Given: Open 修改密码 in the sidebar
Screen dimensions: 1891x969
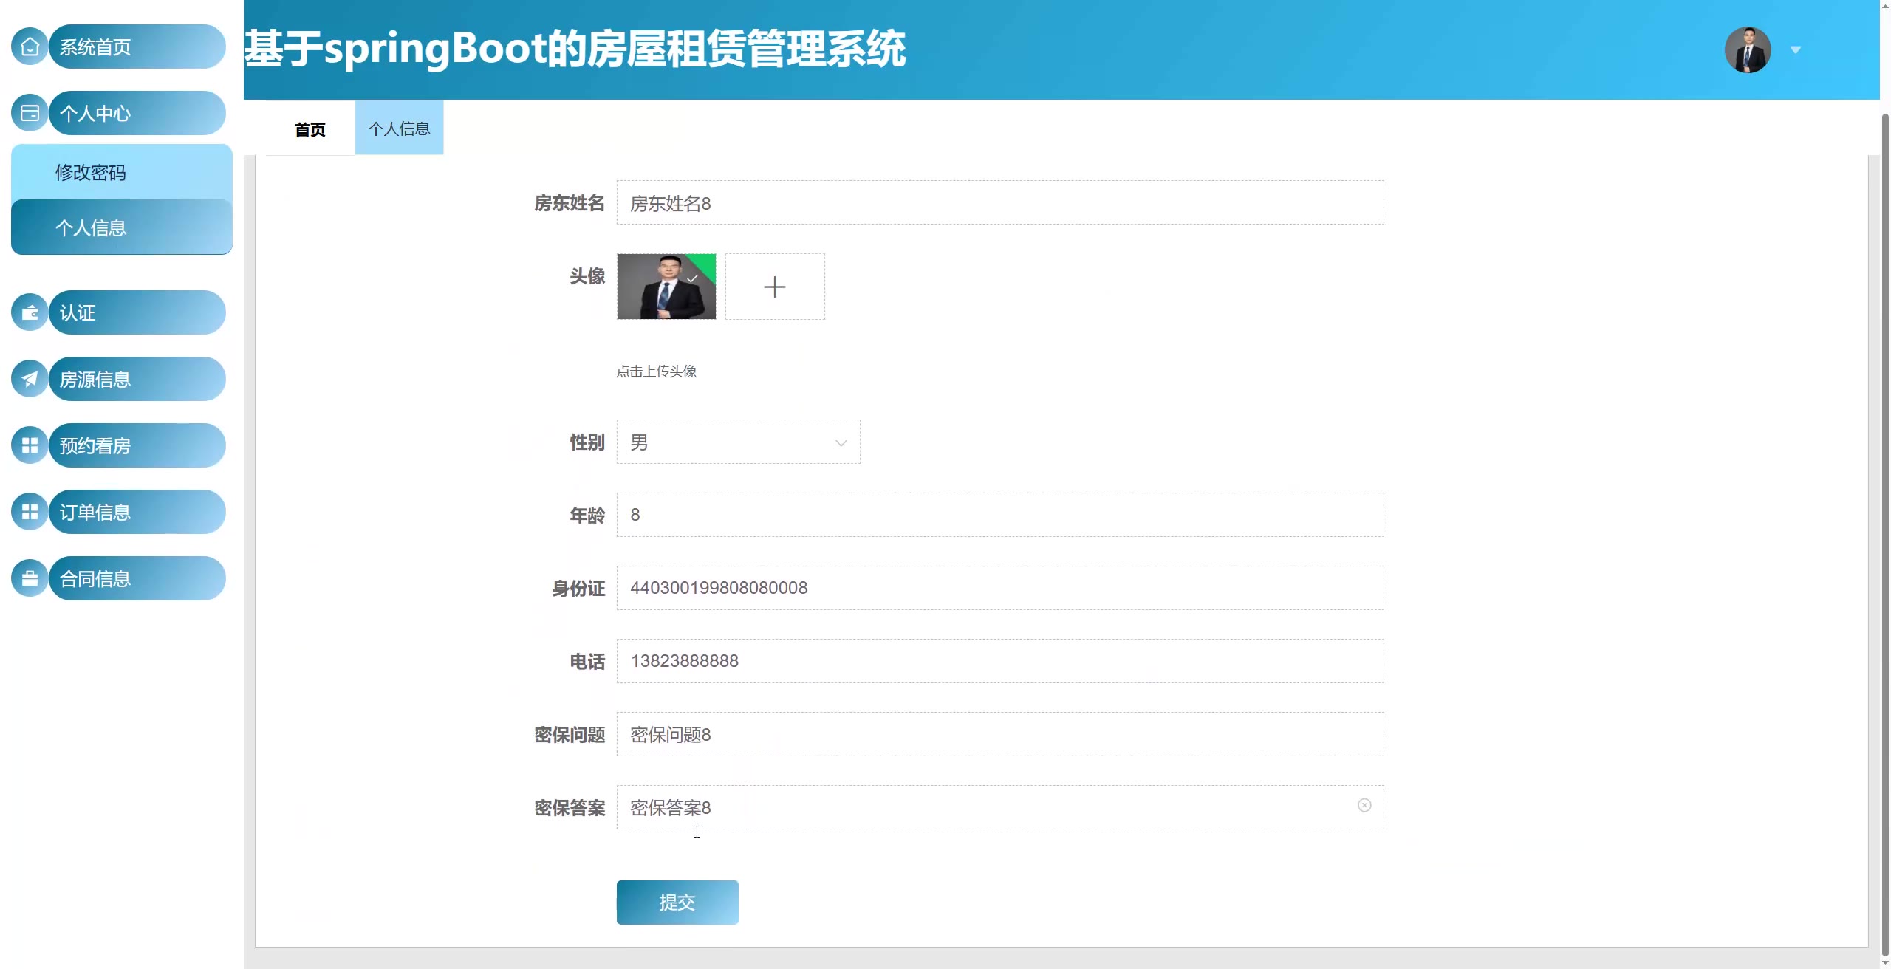Looking at the screenshot, I should click(91, 173).
